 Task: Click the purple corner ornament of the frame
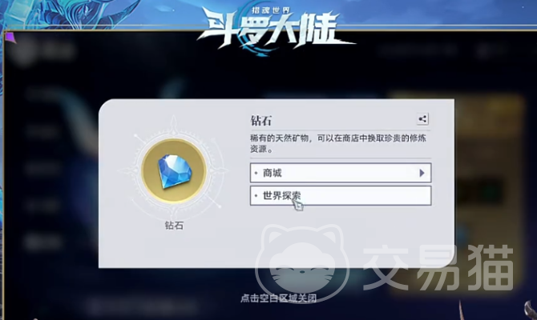[x=10, y=38]
